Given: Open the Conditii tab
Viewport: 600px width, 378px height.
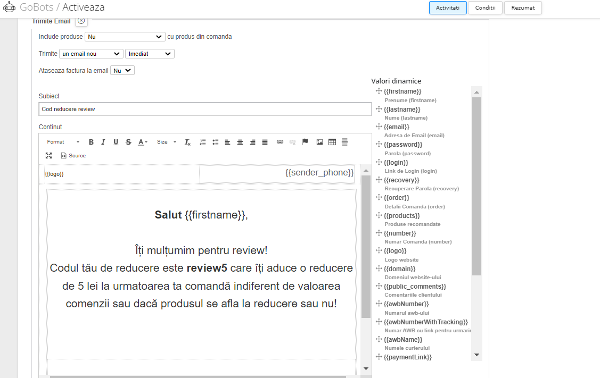Looking at the screenshot, I should point(485,7).
